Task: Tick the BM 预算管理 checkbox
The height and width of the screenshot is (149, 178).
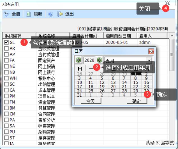Action: [x=6, y=108]
